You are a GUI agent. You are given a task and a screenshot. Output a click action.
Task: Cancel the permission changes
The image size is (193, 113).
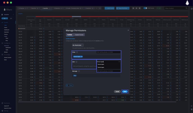(x=117, y=91)
